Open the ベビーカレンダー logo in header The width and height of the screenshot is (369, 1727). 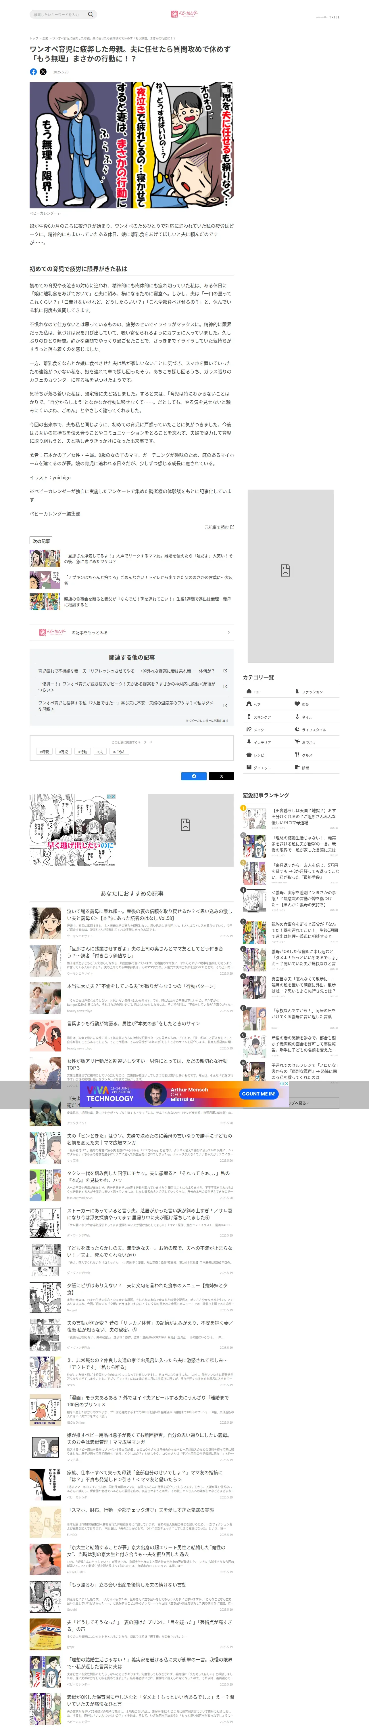[184, 14]
